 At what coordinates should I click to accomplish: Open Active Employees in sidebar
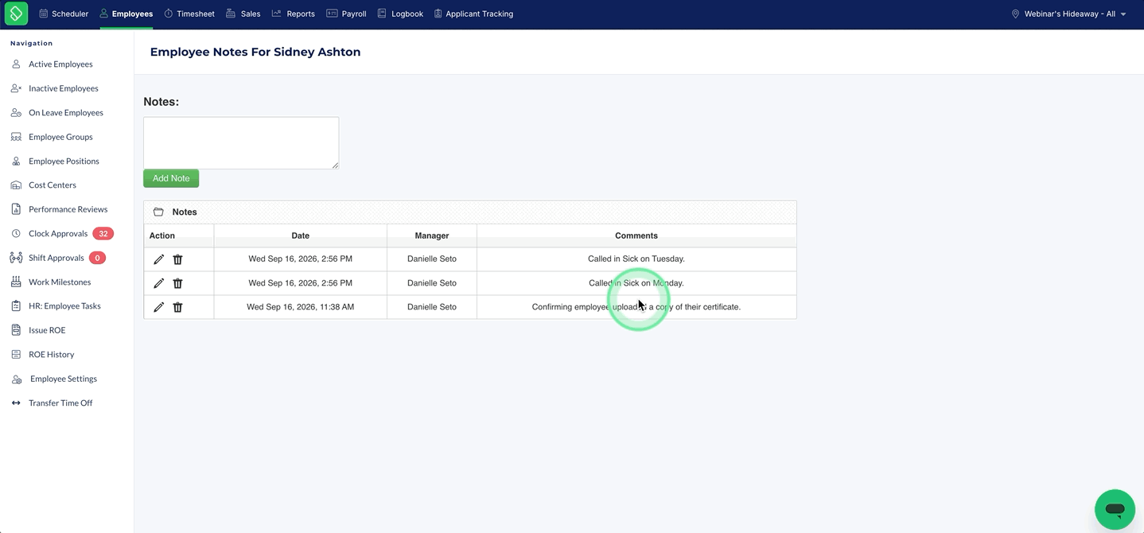coord(60,64)
